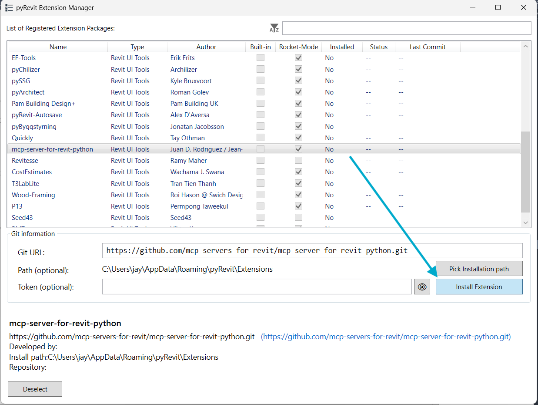Click the Rocket-Mode column header

coord(298,47)
